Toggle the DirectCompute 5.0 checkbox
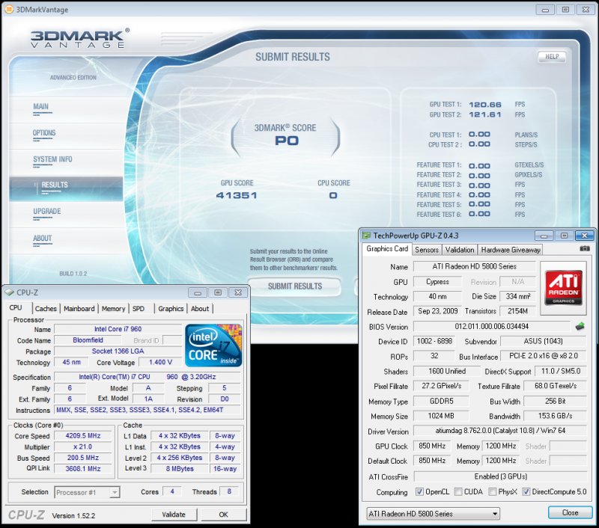The height and width of the screenshot is (528, 599). pos(526,492)
